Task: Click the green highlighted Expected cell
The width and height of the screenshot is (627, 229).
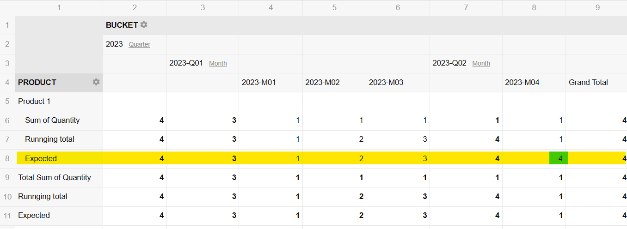Action: (x=559, y=158)
